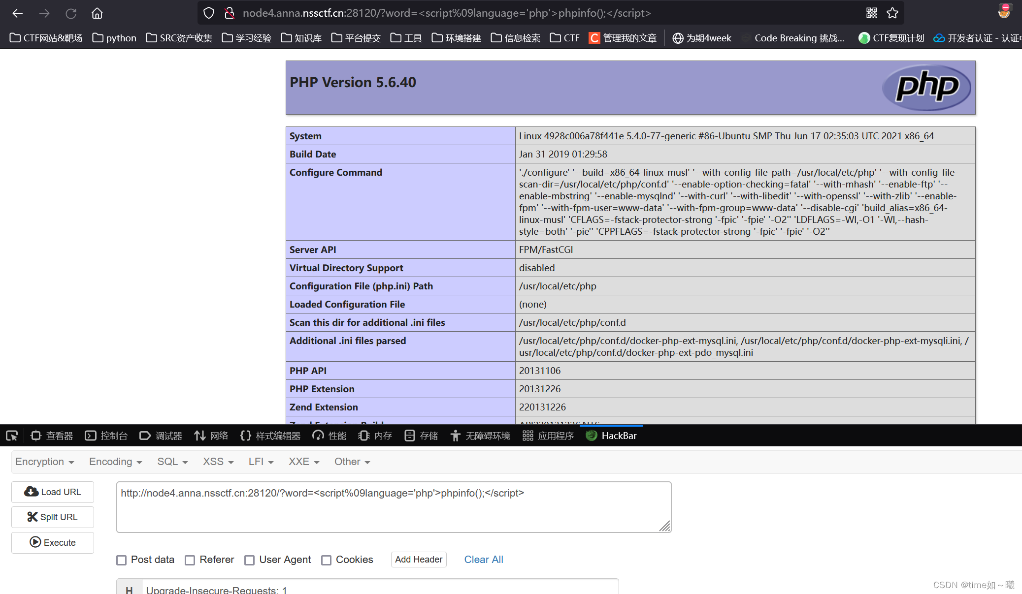This screenshot has height=594, width=1022.
Task: Switch to the 控制台 console tab
Action: coord(106,436)
